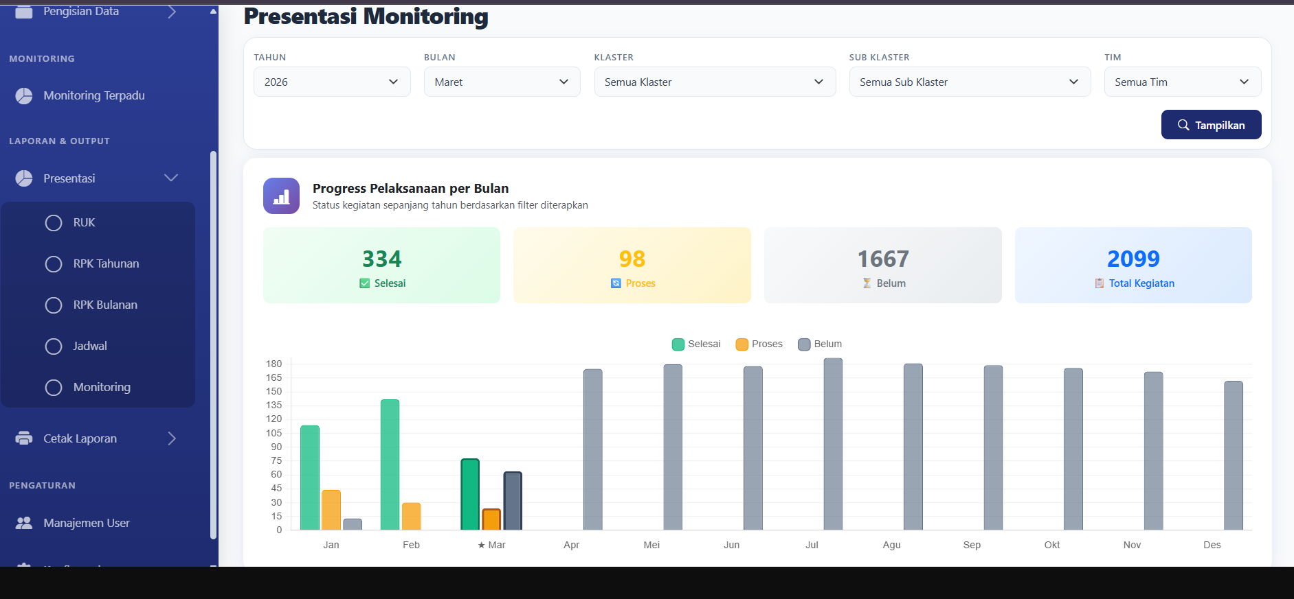Viewport: 1294px width, 599px height.
Task: Select the Monitoring submenu circle option
Action: pos(54,388)
